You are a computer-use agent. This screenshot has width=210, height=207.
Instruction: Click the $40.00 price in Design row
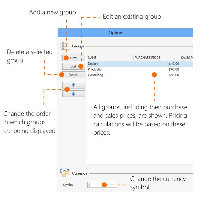pyautogui.click(x=174, y=64)
